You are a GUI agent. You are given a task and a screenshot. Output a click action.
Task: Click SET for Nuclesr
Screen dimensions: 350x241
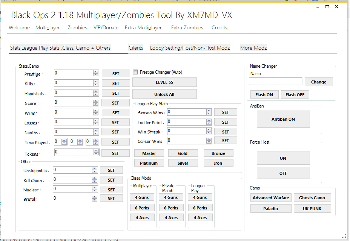click(x=111, y=189)
